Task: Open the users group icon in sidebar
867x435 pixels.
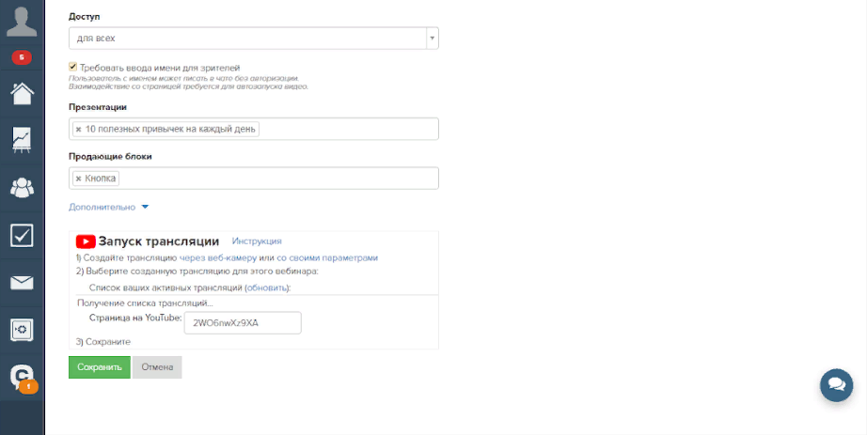Action: 22,187
